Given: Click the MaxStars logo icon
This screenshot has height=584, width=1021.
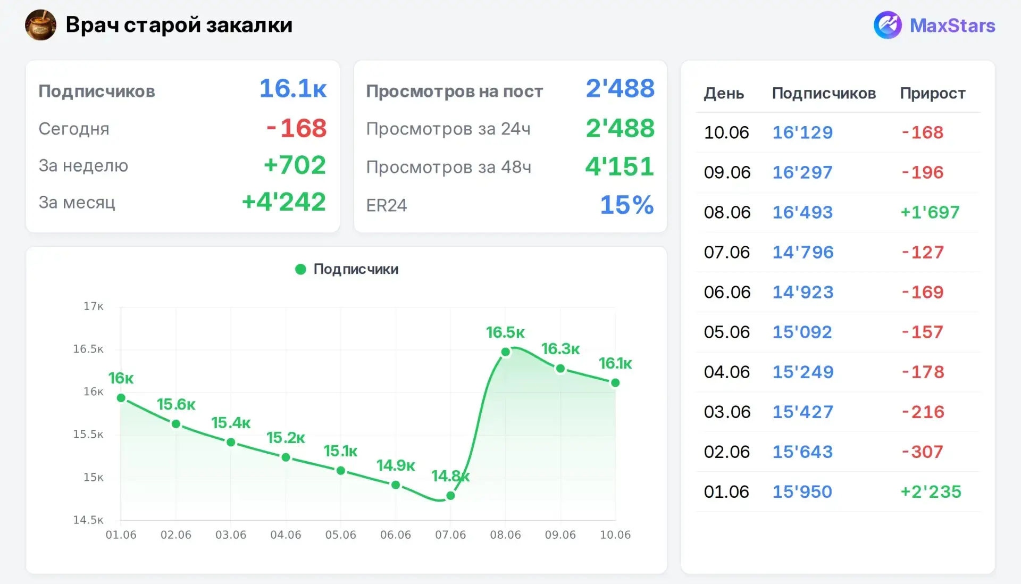Looking at the screenshot, I should click(x=888, y=25).
